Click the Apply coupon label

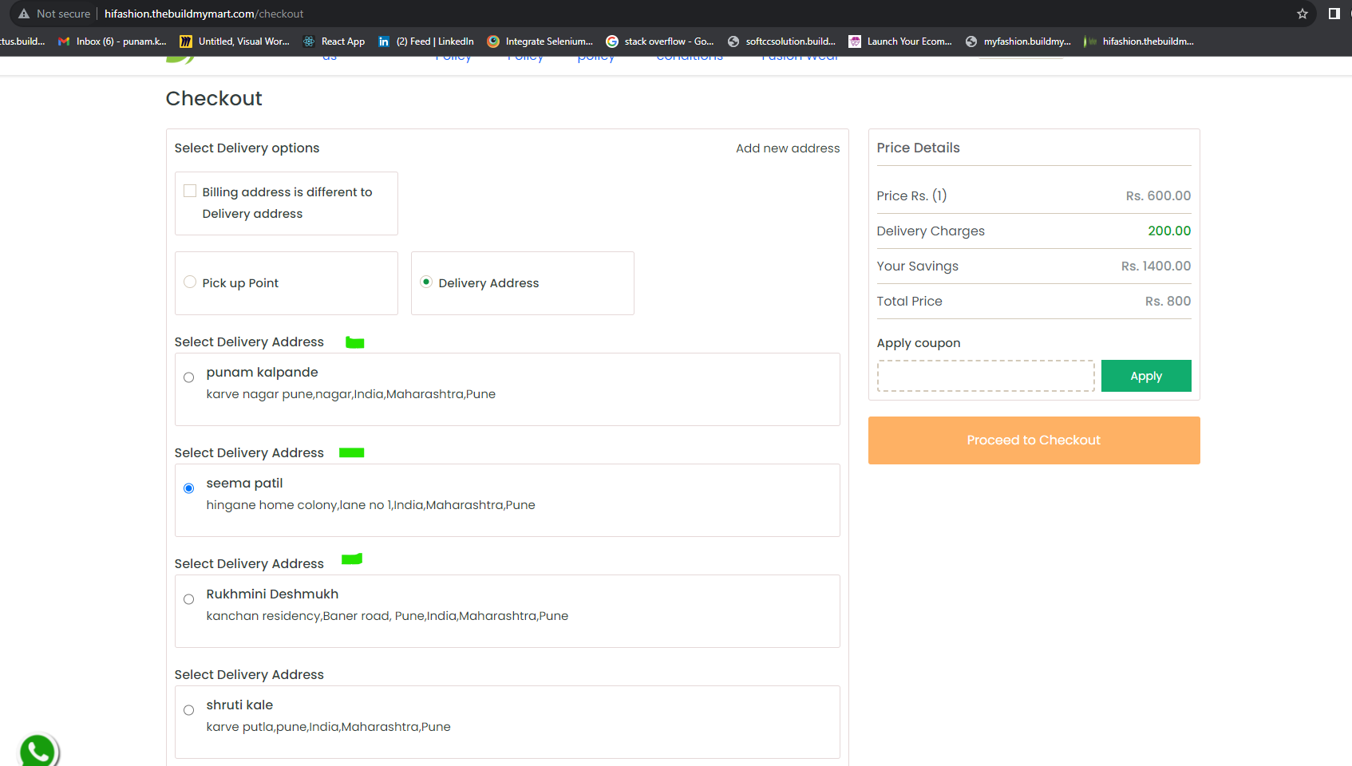[919, 343]
